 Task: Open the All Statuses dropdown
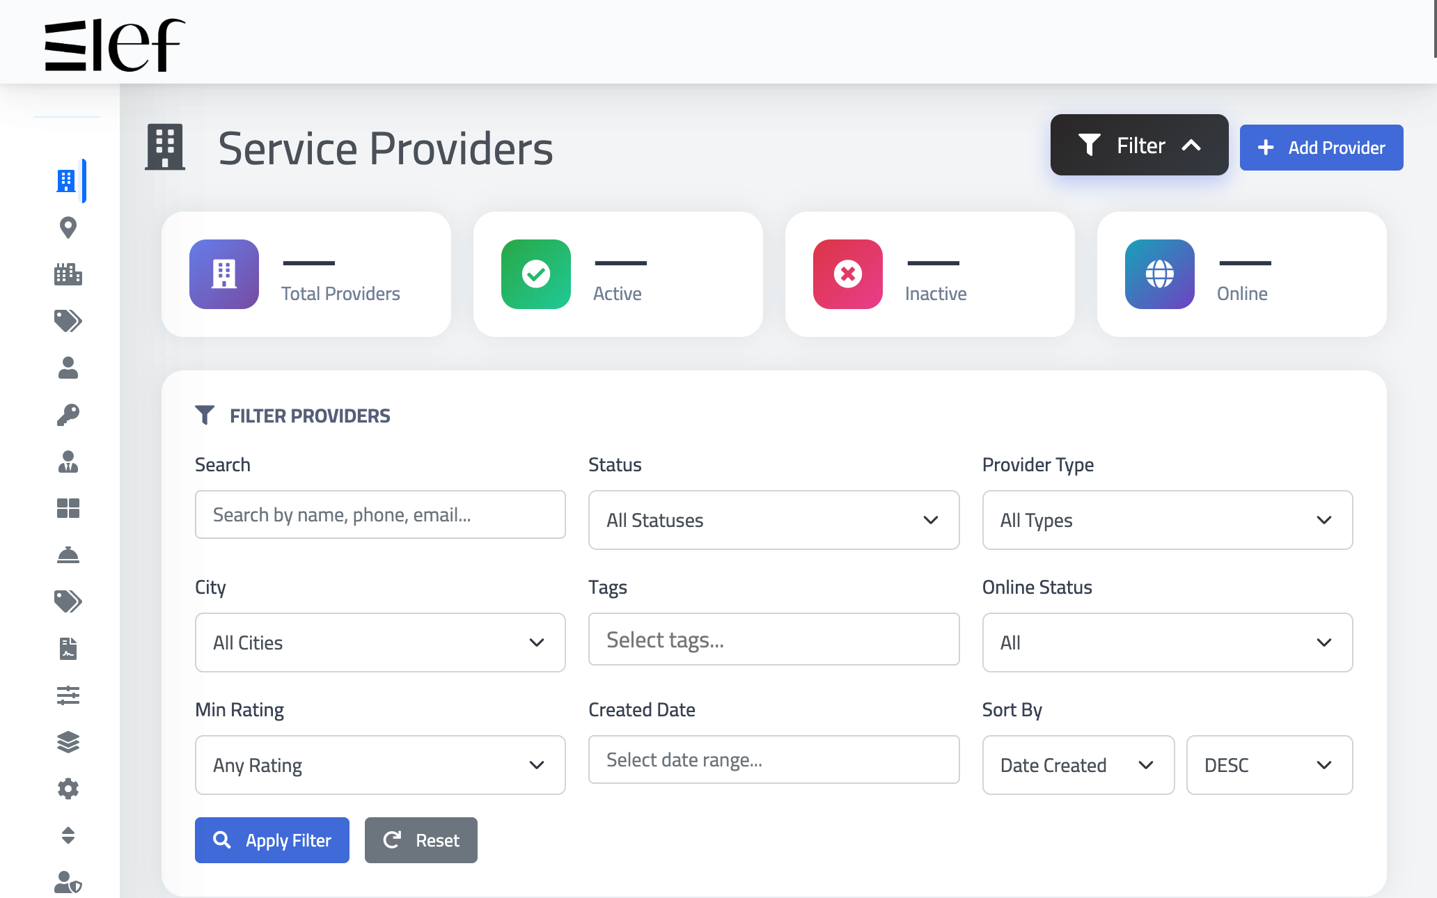pos(774,520)
